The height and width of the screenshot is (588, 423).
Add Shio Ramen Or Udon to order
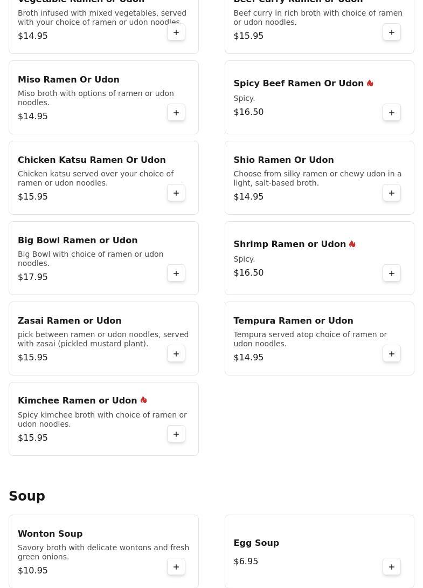pyautogui.click(x=392, y=193)
